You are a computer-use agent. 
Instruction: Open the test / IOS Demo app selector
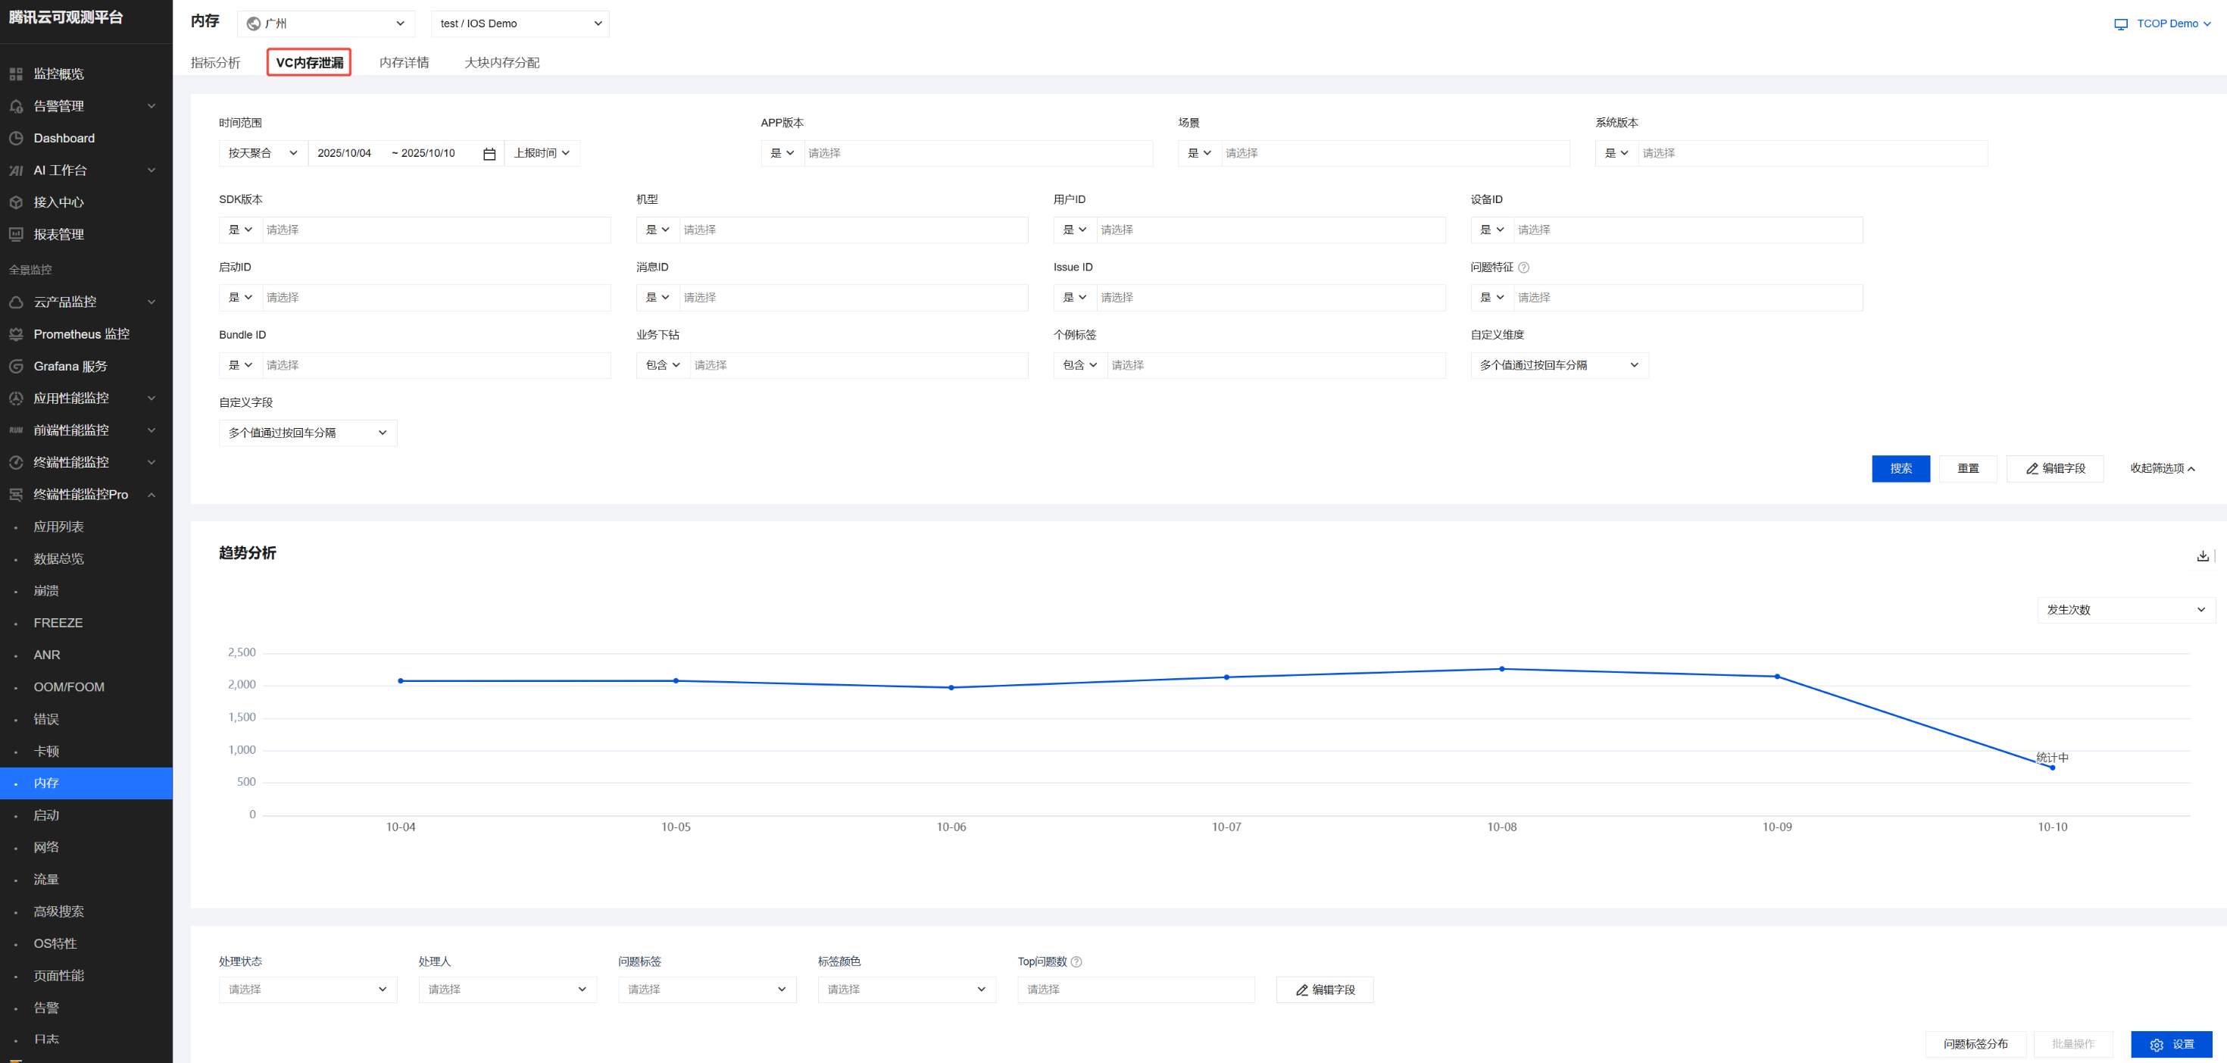[520, 24]
